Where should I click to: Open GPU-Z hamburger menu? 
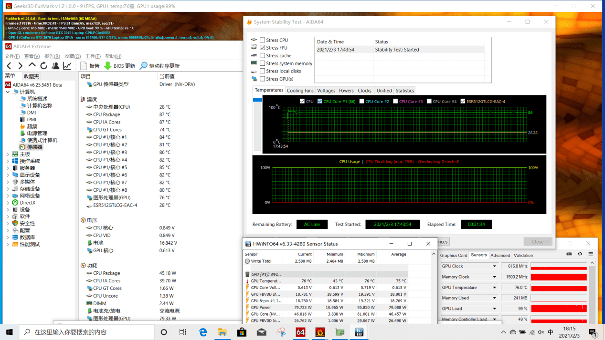tap(591, 254)
